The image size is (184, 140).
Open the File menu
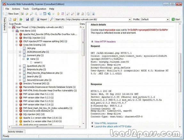7,9
